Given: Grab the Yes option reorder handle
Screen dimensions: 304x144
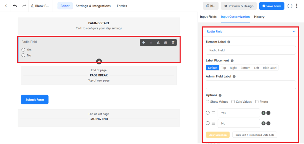Looking at the screenshot, I should pyautogui.click(x=213, y=113).
